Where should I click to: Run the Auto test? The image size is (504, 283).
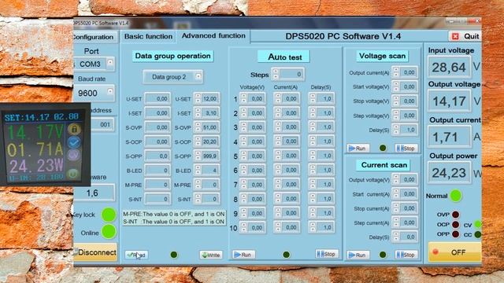(x=243, y=255)
